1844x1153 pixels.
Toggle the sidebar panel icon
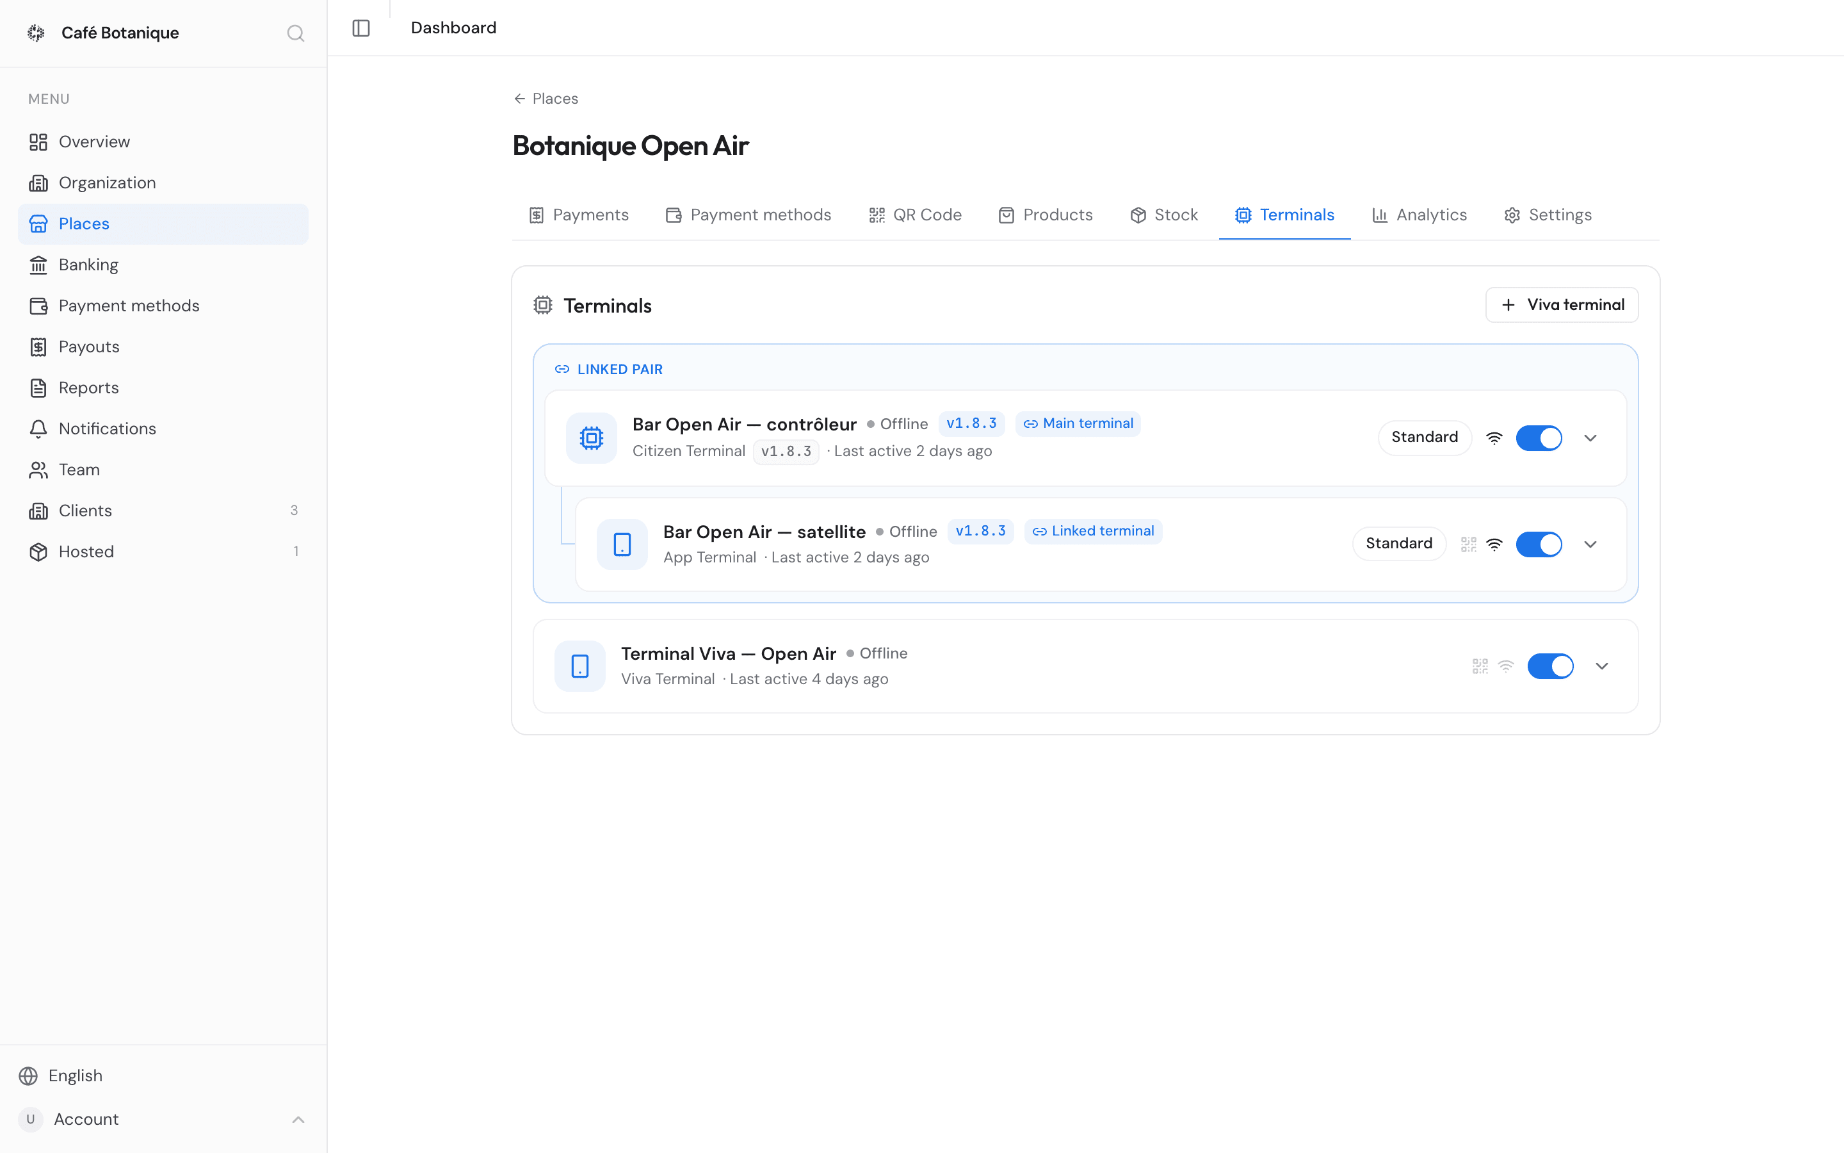pyautogui.click(x=361, y=28)
